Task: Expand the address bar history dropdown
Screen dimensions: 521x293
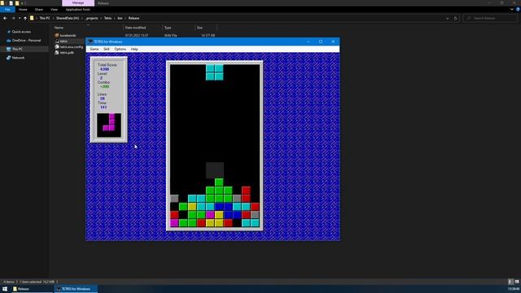Action: 447,18
